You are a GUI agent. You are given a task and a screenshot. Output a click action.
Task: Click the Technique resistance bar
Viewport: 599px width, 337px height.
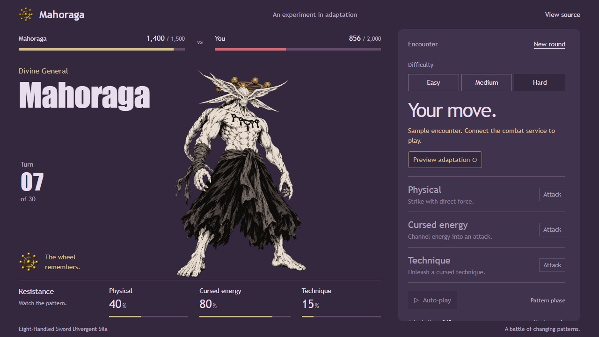(x=341, y=316)
